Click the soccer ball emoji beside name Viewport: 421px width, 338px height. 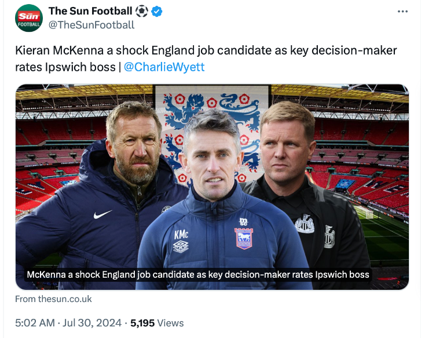pos(142,11)
